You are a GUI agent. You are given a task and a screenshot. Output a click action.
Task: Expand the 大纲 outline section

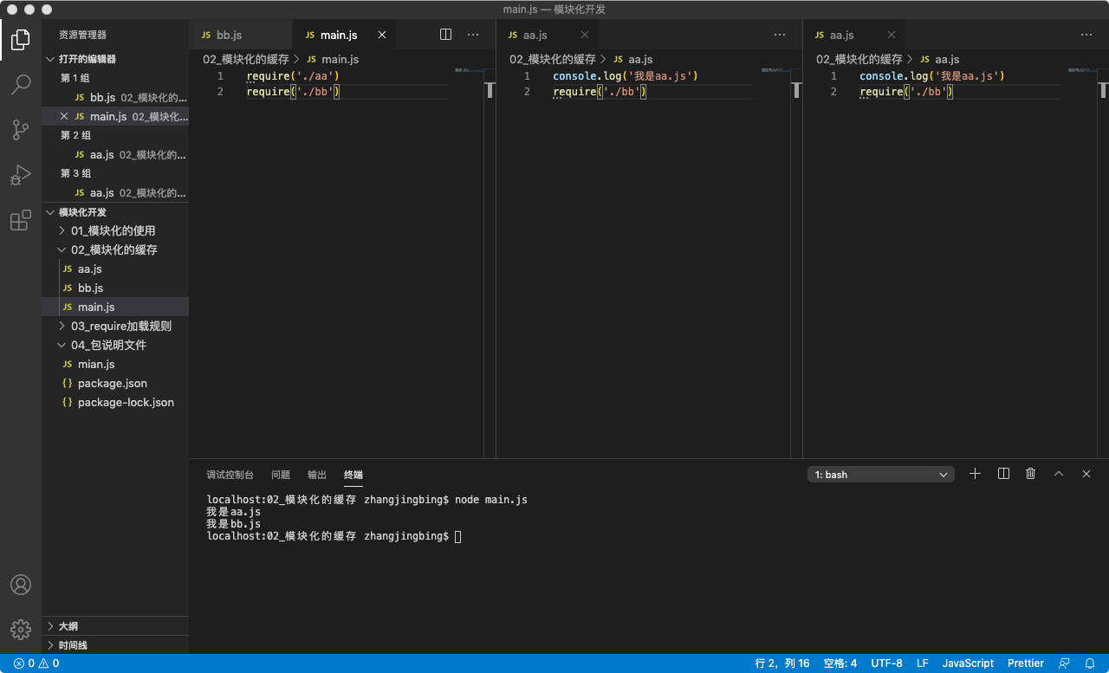click(x=115, y=626)
